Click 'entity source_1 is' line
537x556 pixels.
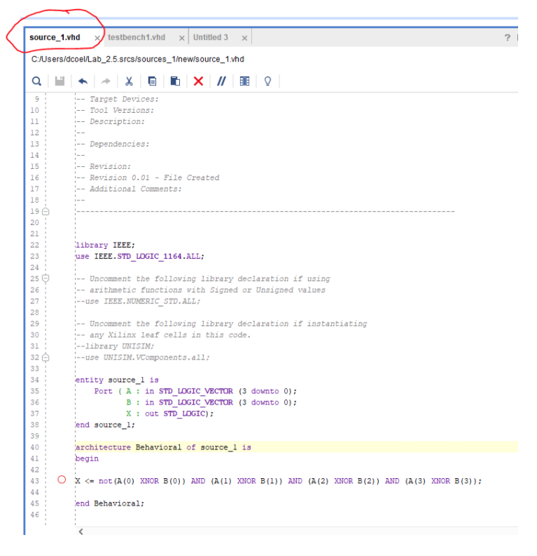117,380
